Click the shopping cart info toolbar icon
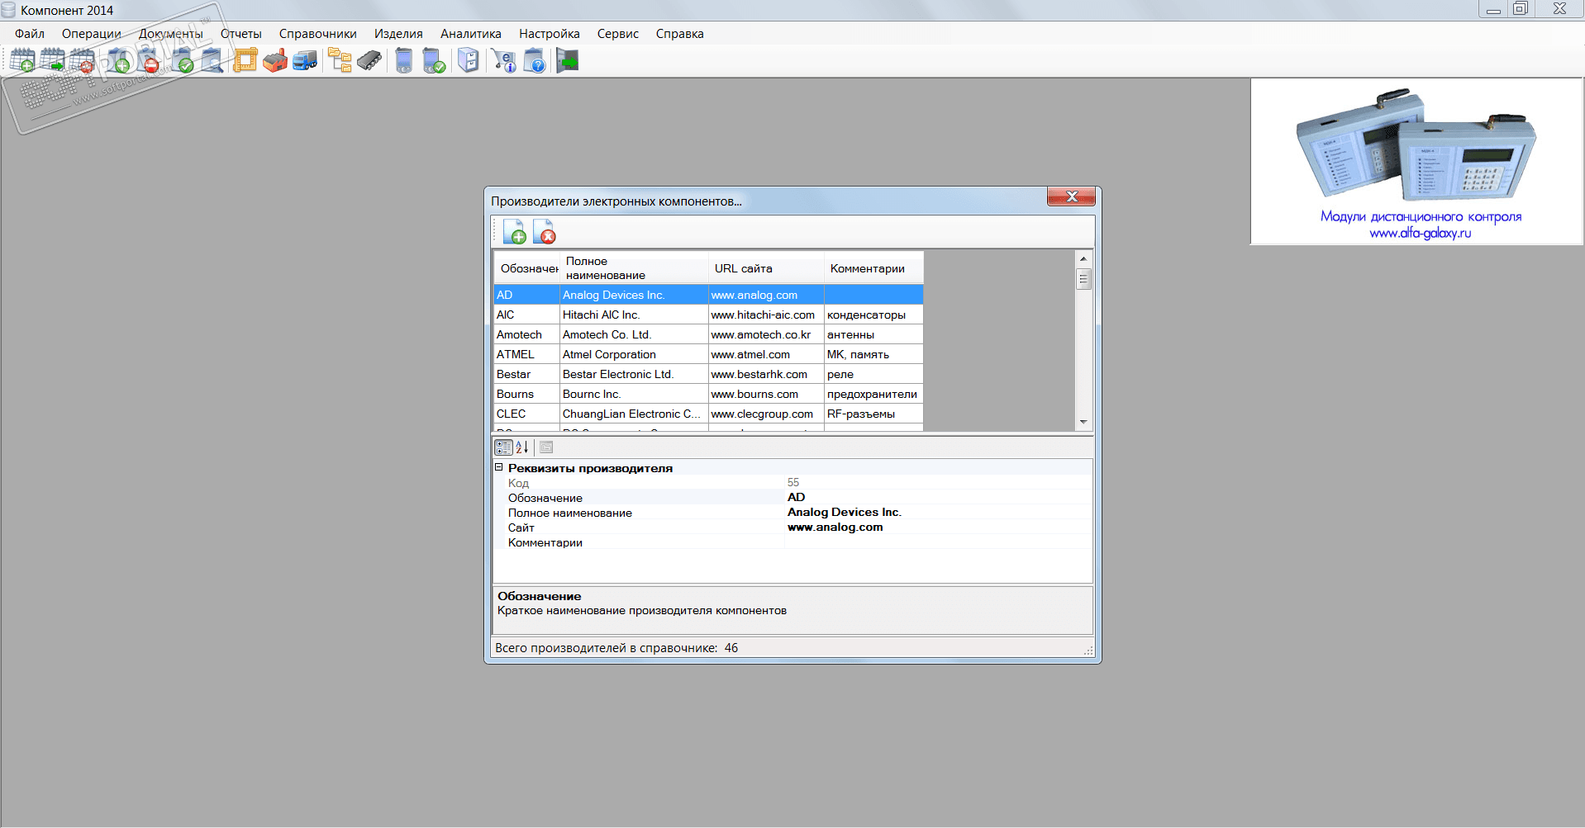 [x=503, y=60]
